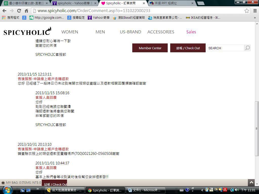Open the WOMEN menu item
The width and height of the screenshot is (259, 194).
point(70,32)
